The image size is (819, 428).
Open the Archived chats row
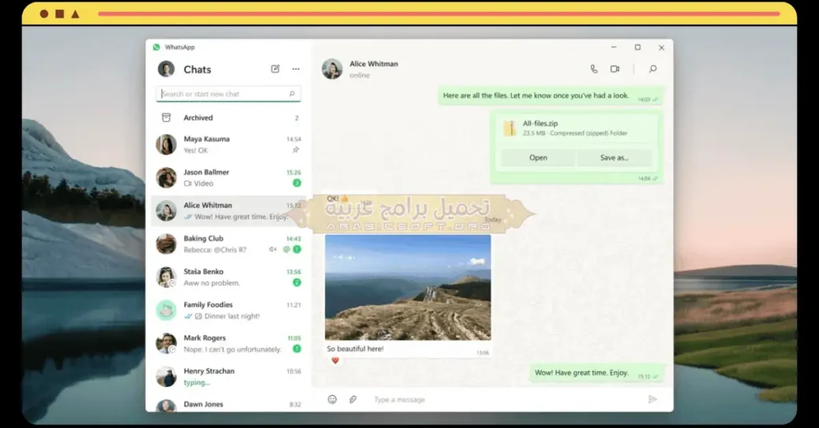click(x=228, y=118)
